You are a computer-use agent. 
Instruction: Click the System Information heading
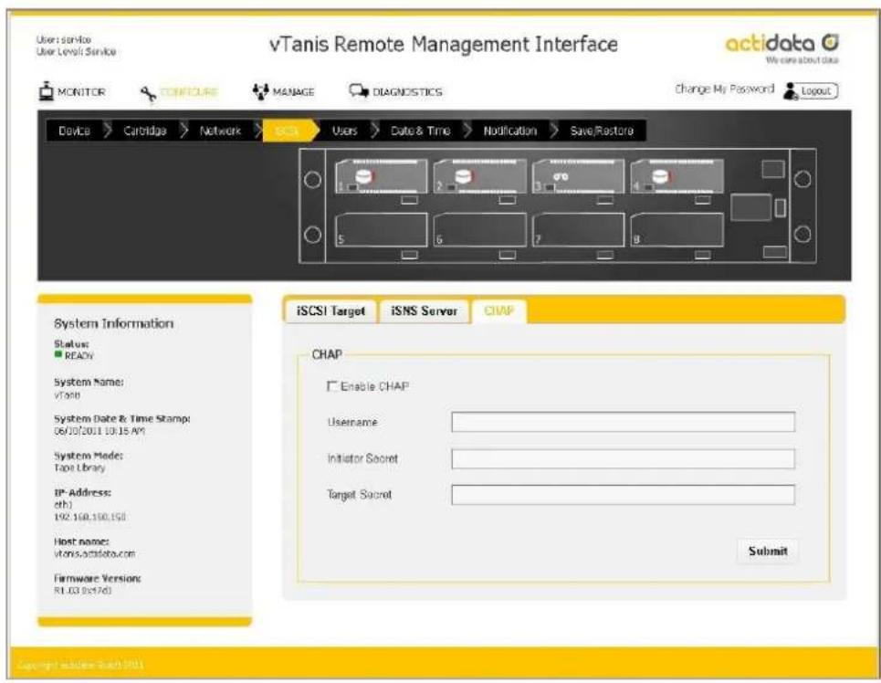tap(113, 323)
